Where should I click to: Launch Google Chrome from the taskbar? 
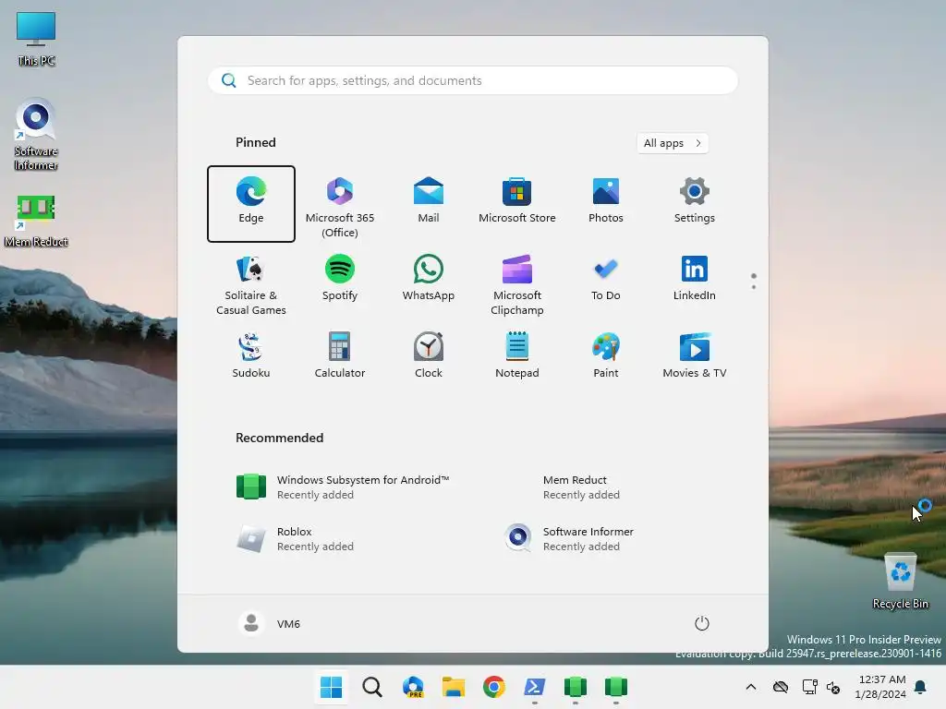[494, 687]
